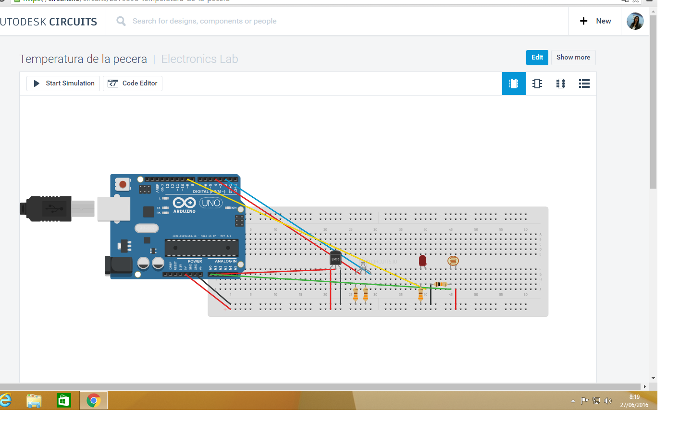Open the Electronics Lab link

point(199,59)
